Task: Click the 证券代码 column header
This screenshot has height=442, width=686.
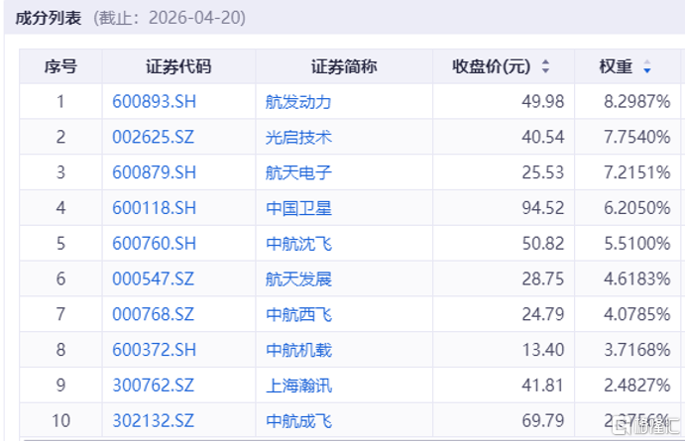Action: (x=178, y=66)
